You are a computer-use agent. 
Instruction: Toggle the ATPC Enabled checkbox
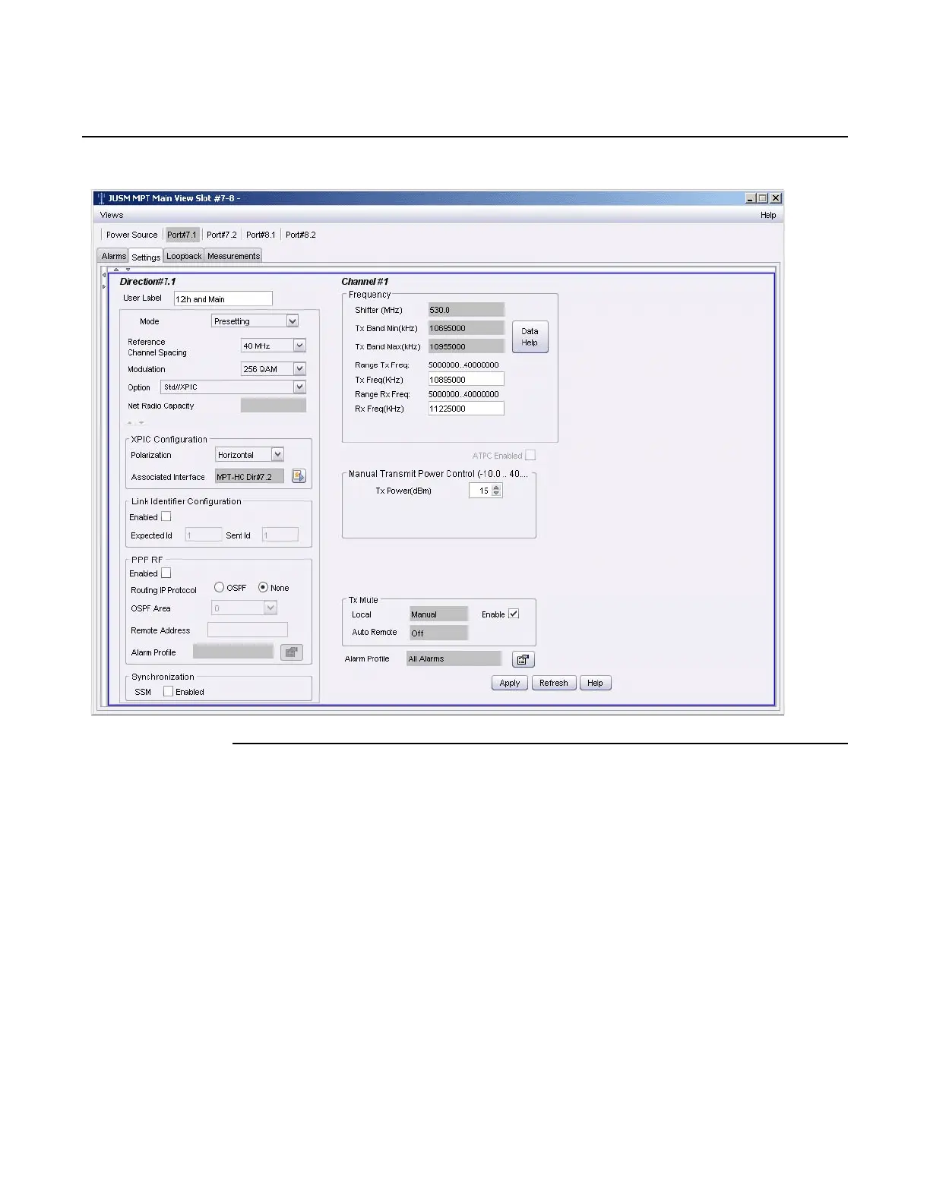point(530,455)
